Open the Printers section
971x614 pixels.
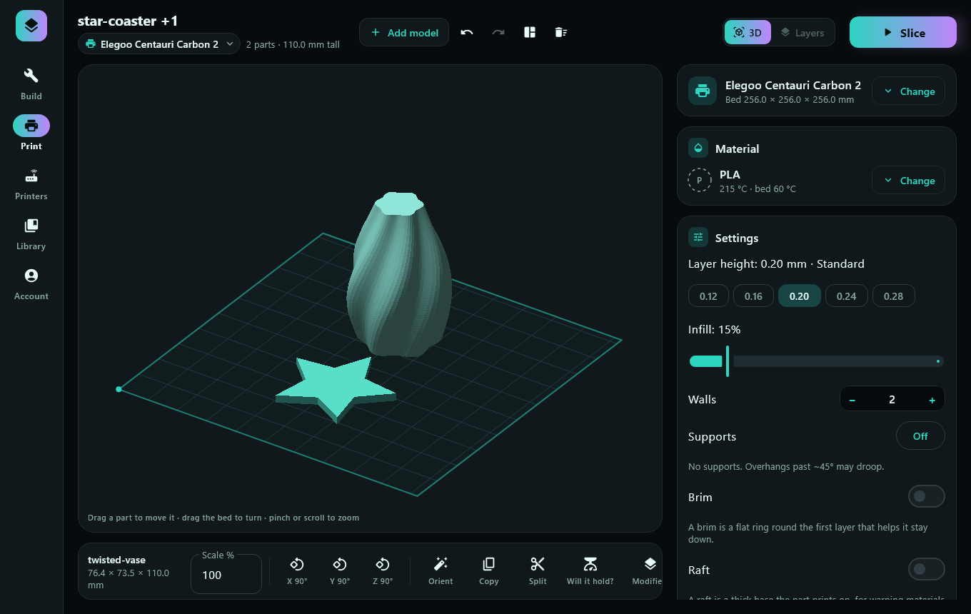(31, 183)
